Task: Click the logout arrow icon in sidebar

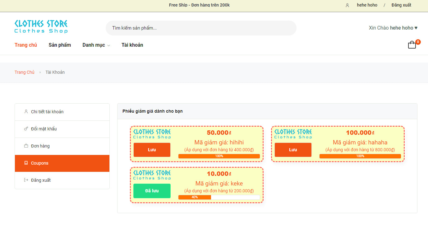Action: 26,180
